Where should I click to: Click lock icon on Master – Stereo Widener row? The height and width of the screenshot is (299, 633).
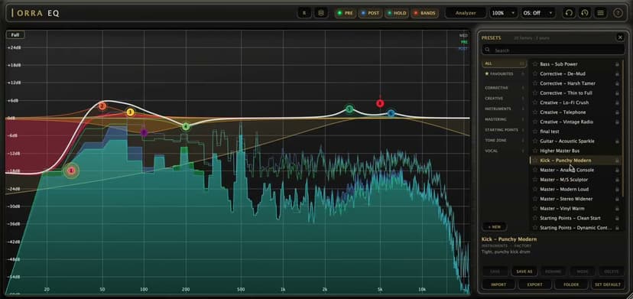[x=617, y=199]
